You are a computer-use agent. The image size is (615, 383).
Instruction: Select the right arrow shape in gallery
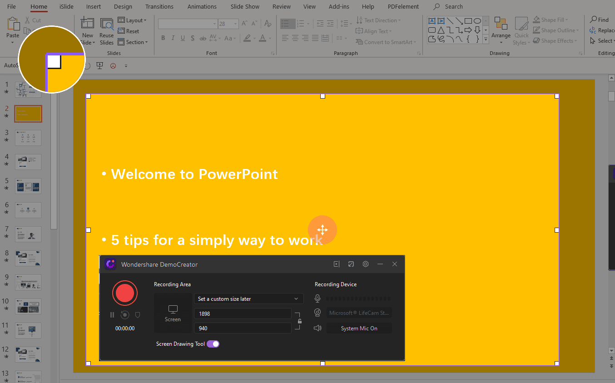pyautogui.click(x=469, y=30)
